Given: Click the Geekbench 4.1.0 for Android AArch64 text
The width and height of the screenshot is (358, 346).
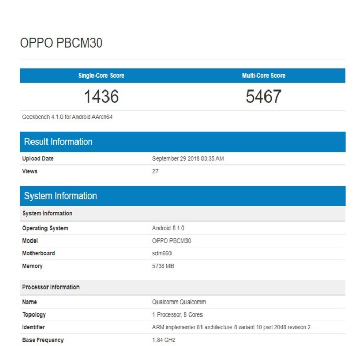Looking at the screenshot, I should pyautogui.click(x=67, y=117).
